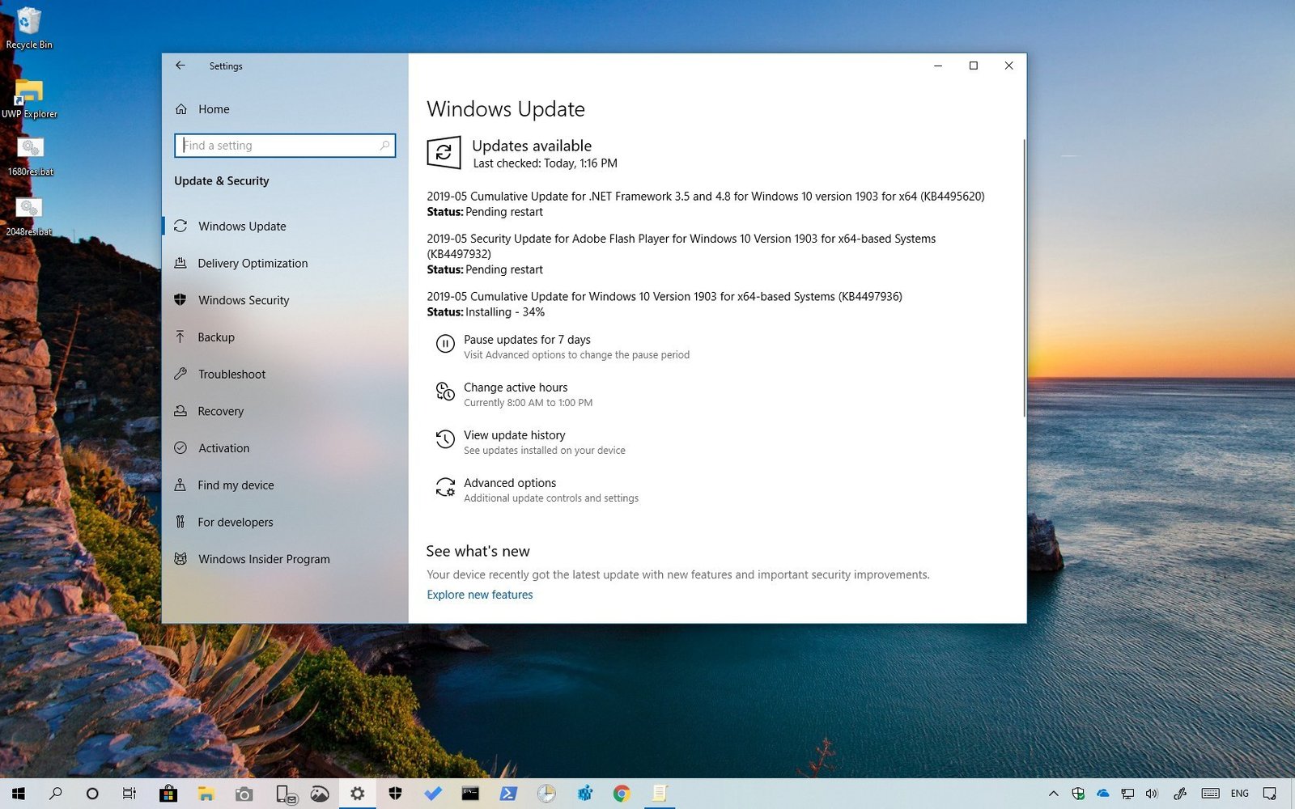
Task: Select Backup in the sidebar
Action: [216, 337]
